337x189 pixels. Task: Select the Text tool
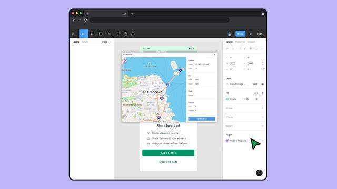coord(118,34)
